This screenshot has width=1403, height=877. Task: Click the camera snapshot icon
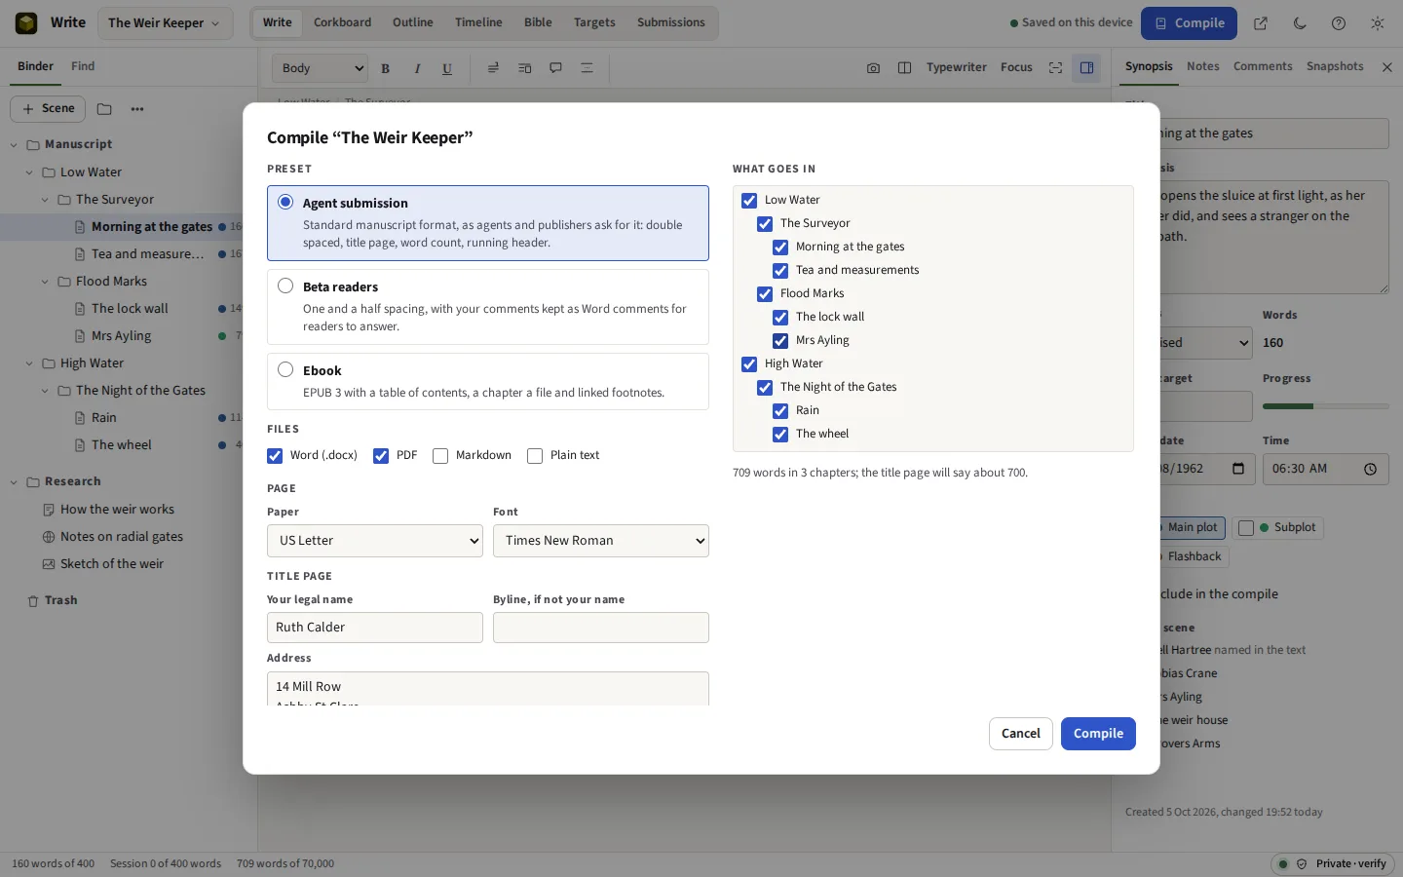(x=873, y=68)
